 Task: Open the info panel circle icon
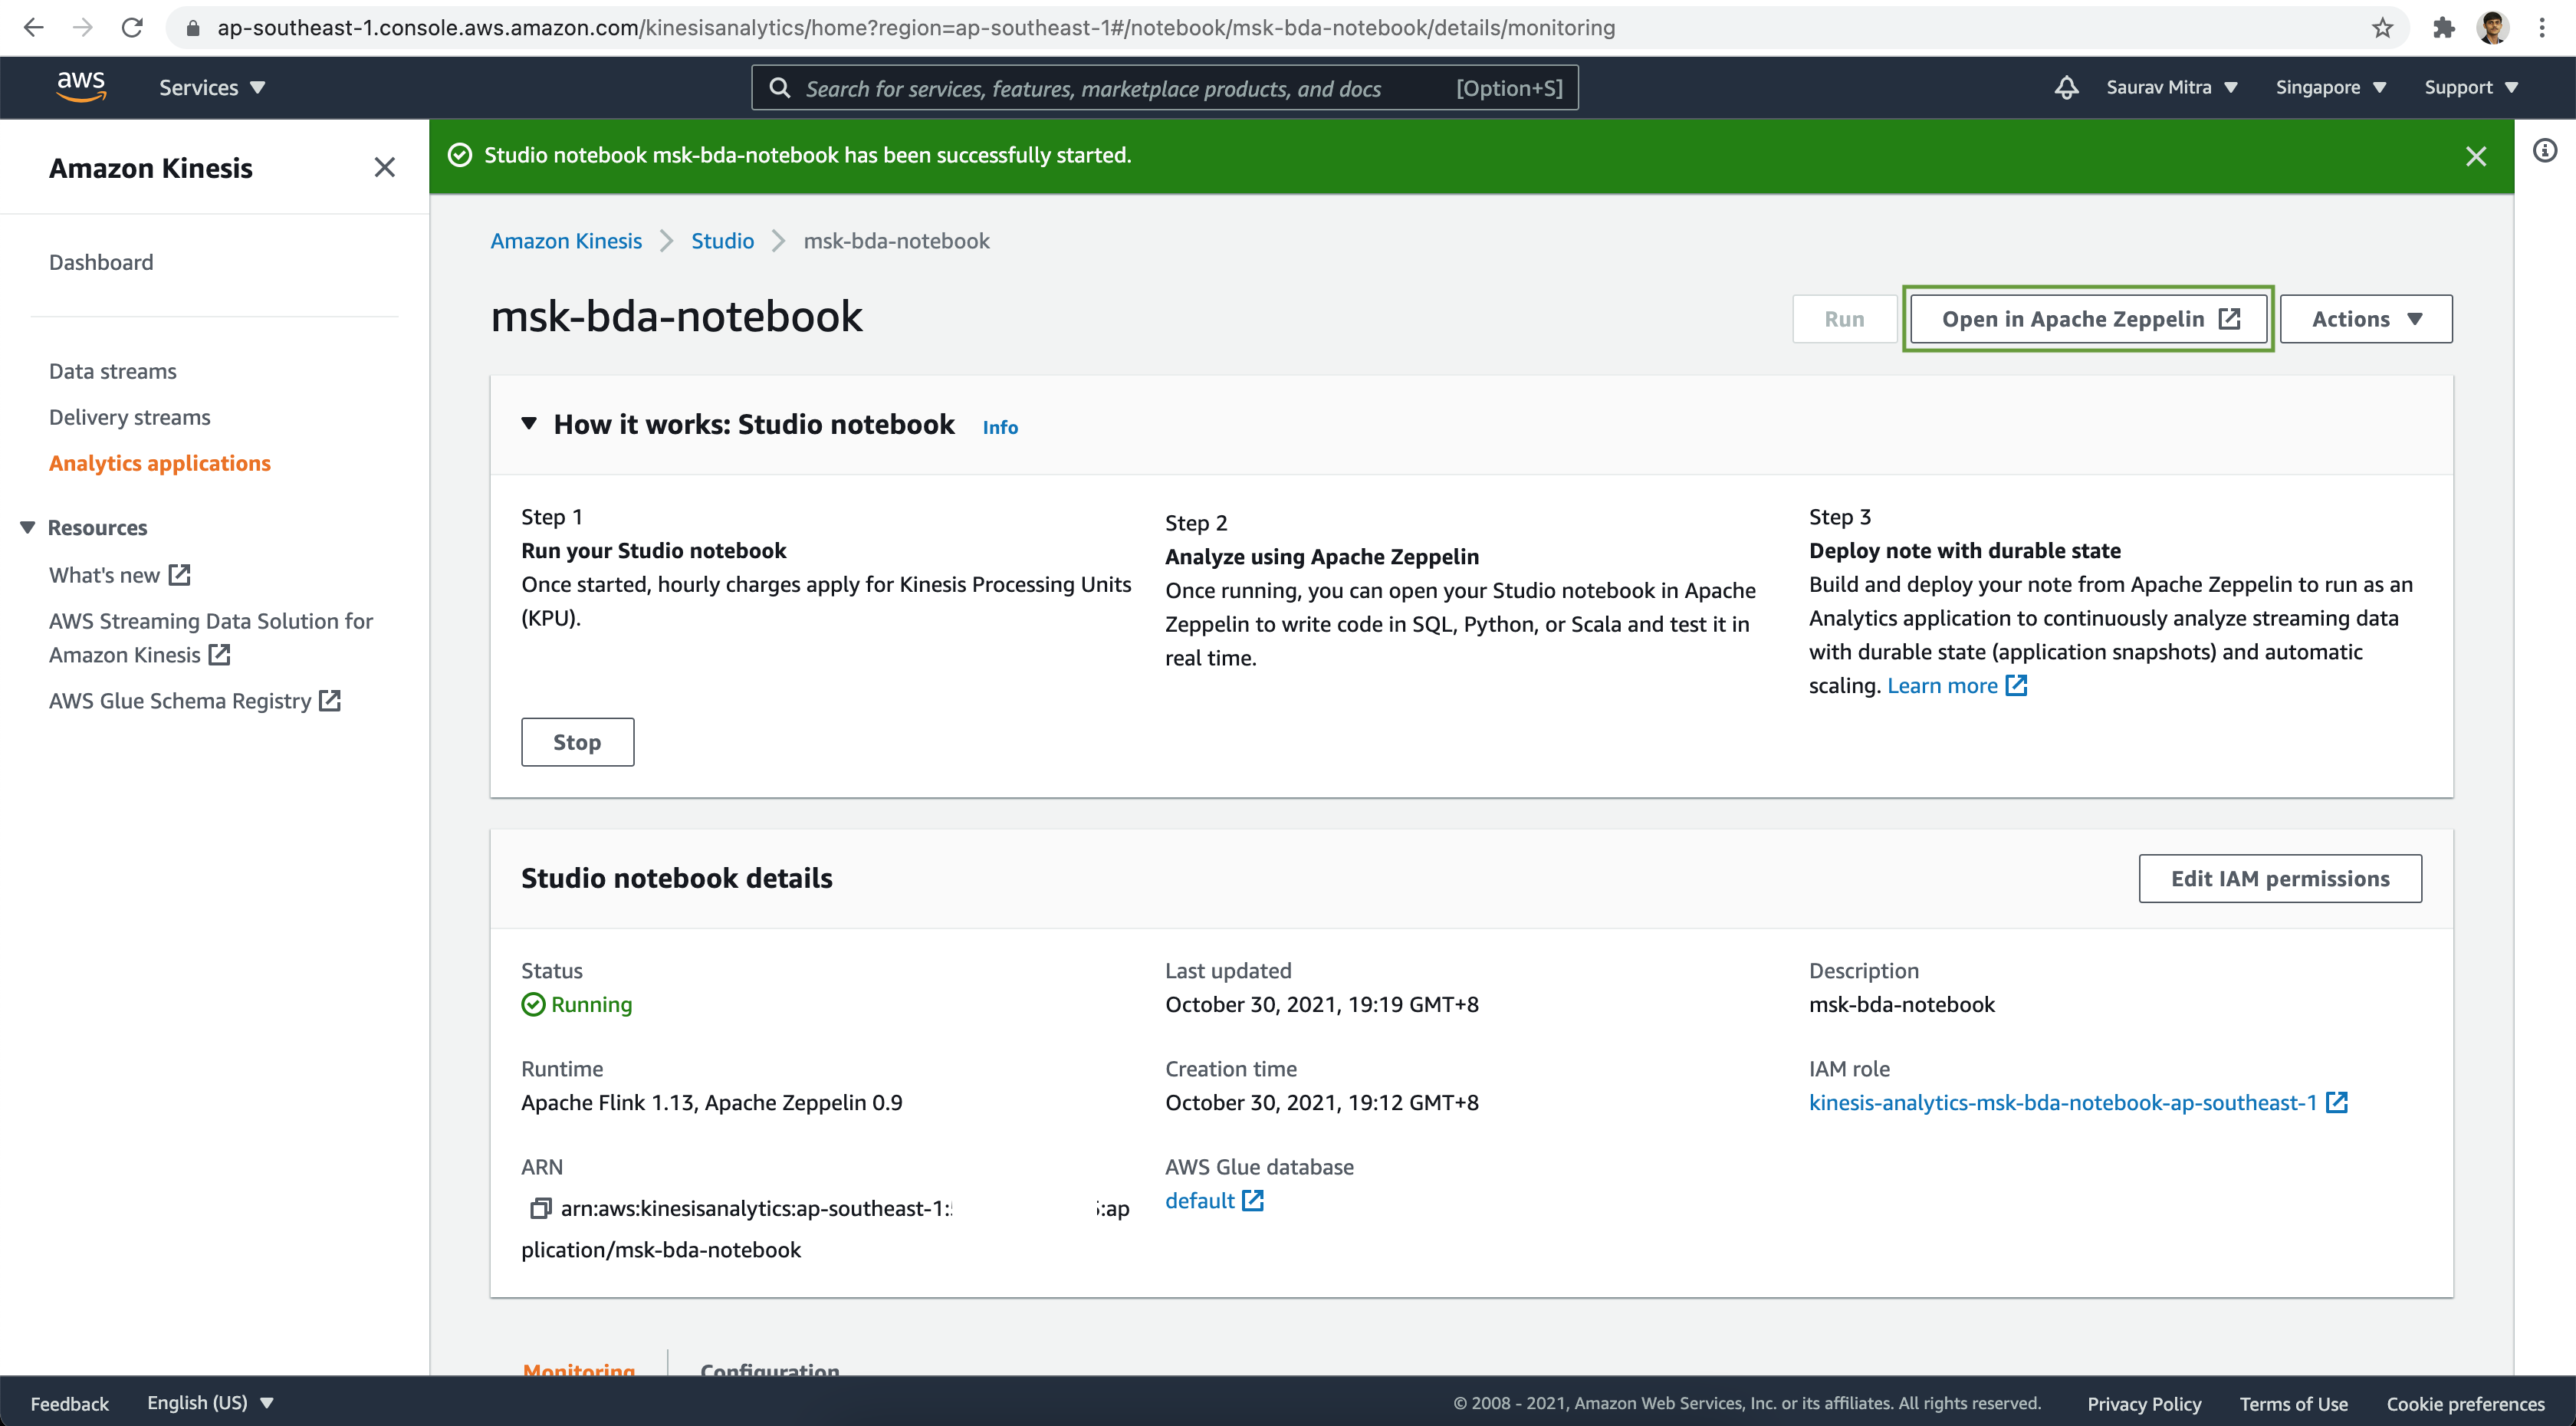pyautogui.click(x=2545, y=151)
